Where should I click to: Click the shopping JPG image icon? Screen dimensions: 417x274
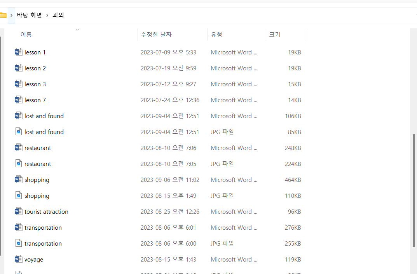point(19,195)
